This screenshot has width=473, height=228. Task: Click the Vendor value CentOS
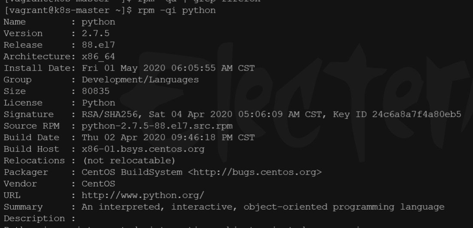click(x=98, y=184)
